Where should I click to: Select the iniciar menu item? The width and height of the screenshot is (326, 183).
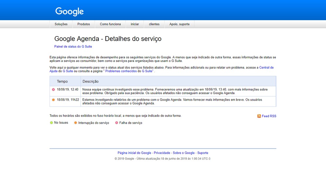click(135, 24)
